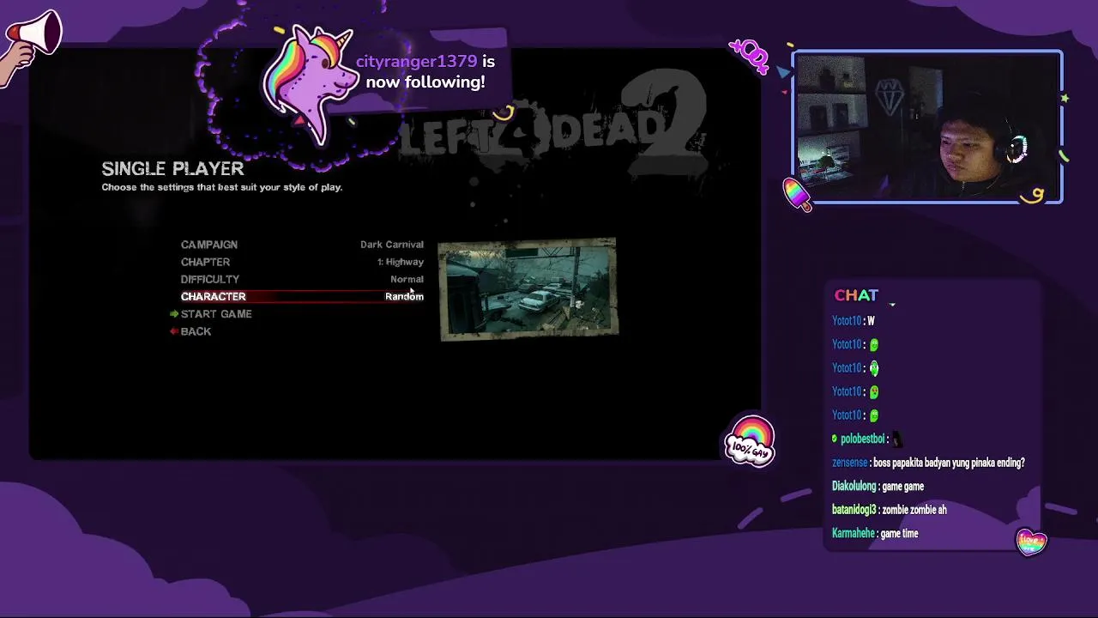
Task: Change the Random character value
Action: (404, 296)
